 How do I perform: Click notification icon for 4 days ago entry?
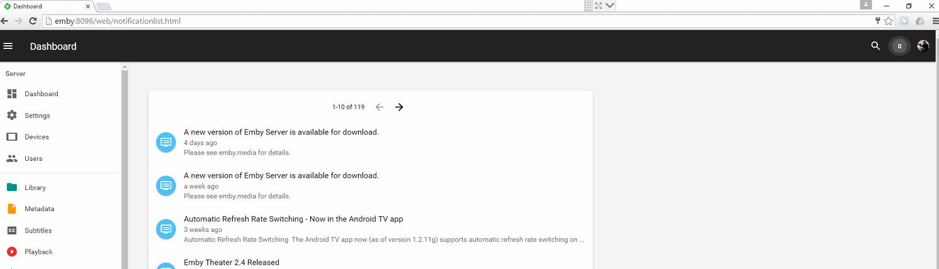point(166,142)
